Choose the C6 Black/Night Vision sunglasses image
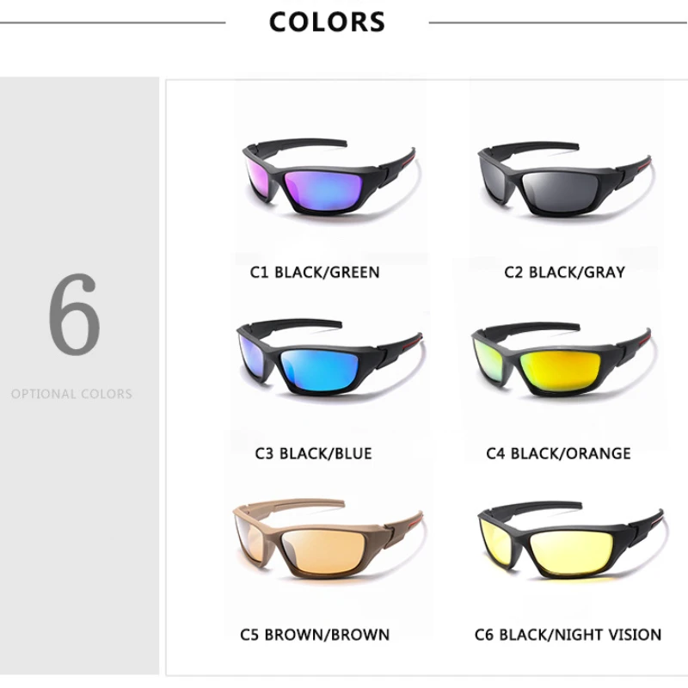Image resolution: width=688 pixels, height=688 pixels. click(571, 540)
